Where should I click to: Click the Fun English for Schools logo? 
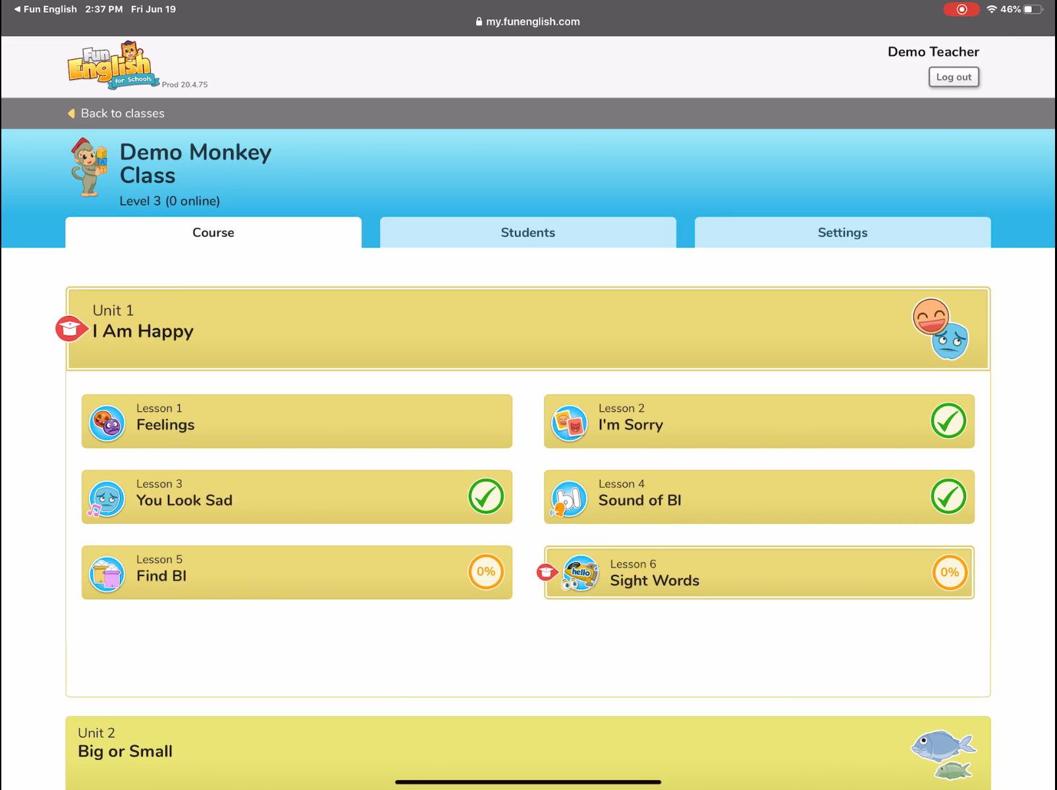tap(113, 65)
